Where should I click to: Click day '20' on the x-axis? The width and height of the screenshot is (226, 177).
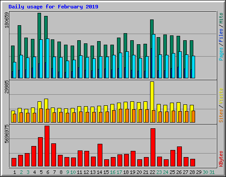point(139,172)
